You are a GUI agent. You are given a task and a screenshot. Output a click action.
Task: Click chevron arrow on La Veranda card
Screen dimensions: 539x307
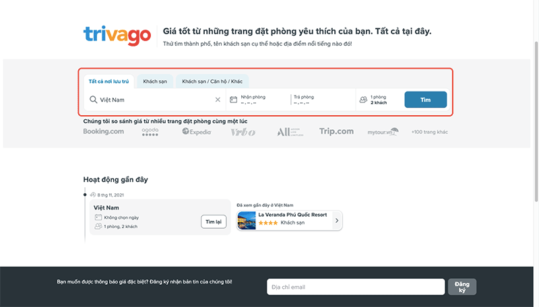click(337, 220)
